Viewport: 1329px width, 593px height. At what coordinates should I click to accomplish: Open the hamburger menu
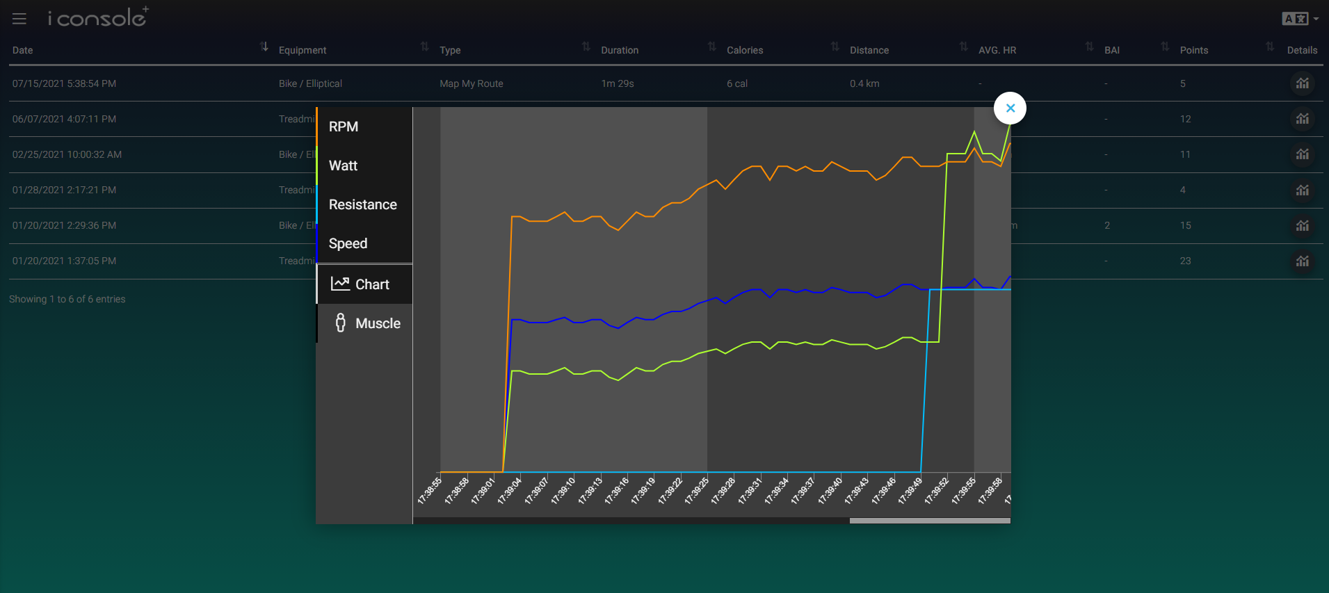[x=19, y=19]
